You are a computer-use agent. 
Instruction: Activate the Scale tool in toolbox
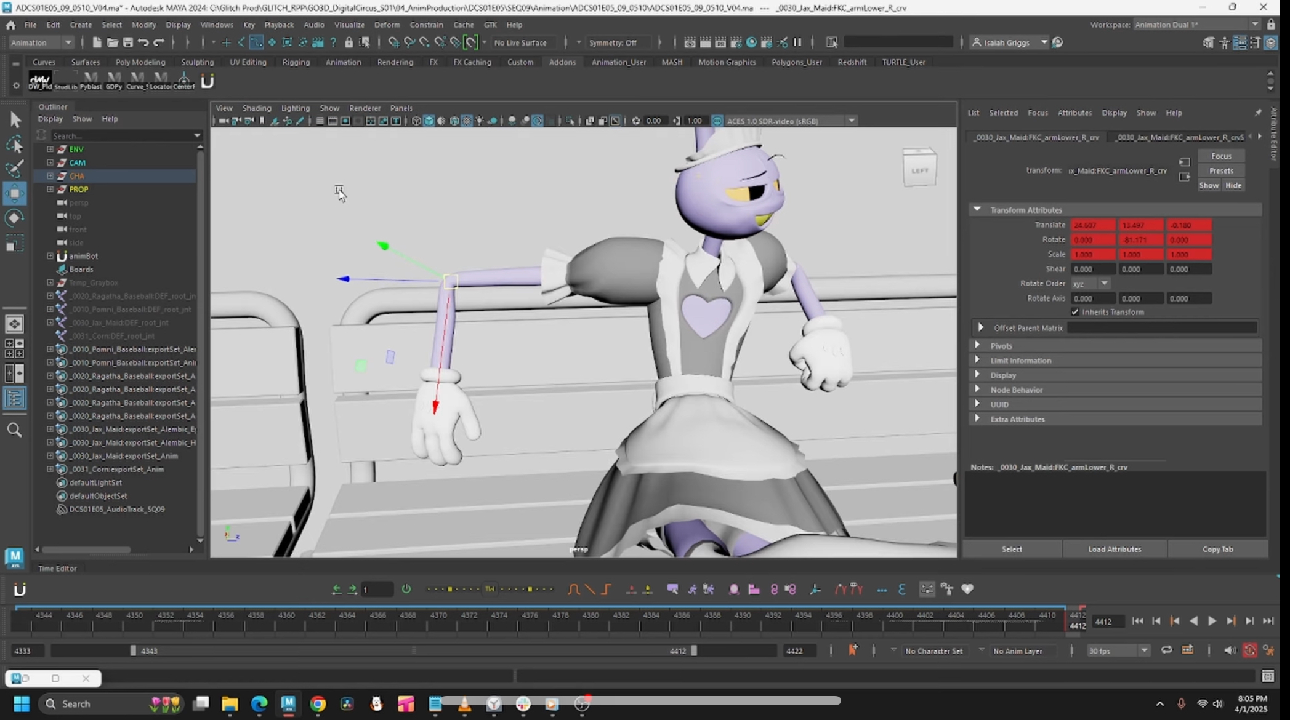[x=15, y=244]
